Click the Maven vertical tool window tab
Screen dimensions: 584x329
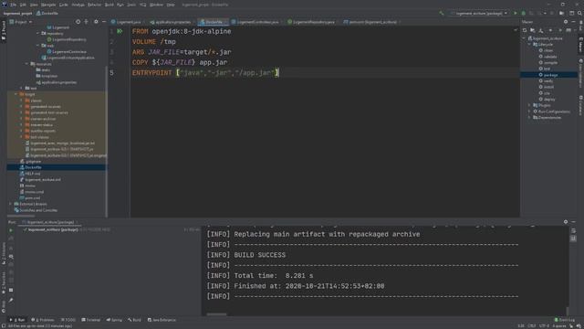(580, 45)
